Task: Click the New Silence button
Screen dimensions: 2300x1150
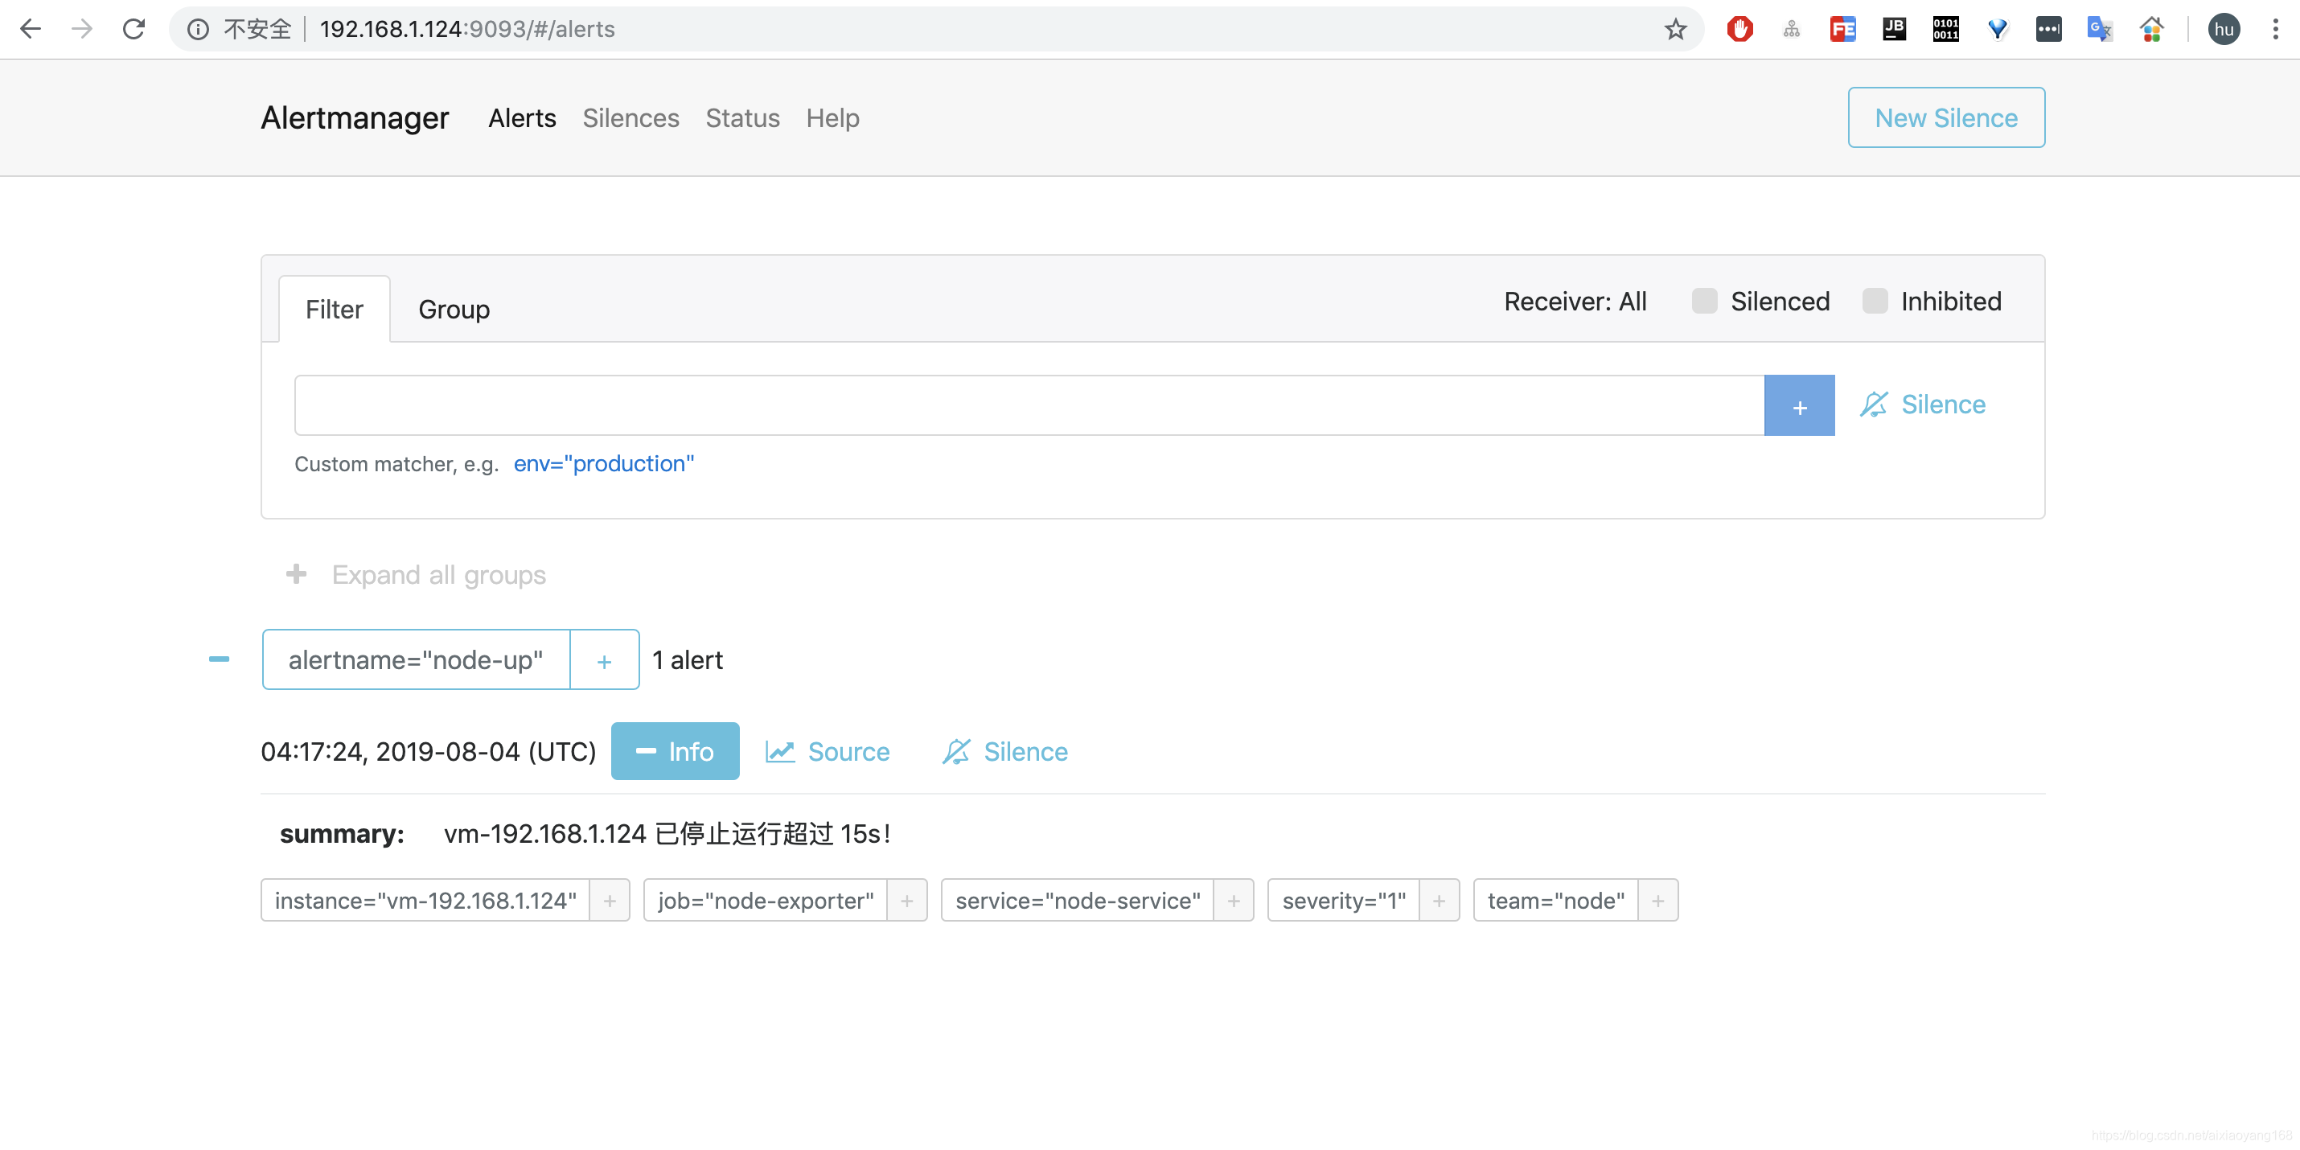Action: pyautogui.click(x=1945, y=118)
